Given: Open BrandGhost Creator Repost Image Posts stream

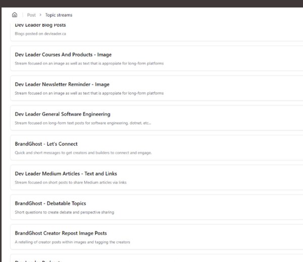Looking at the screenshot, I should [x=61, y=233].
